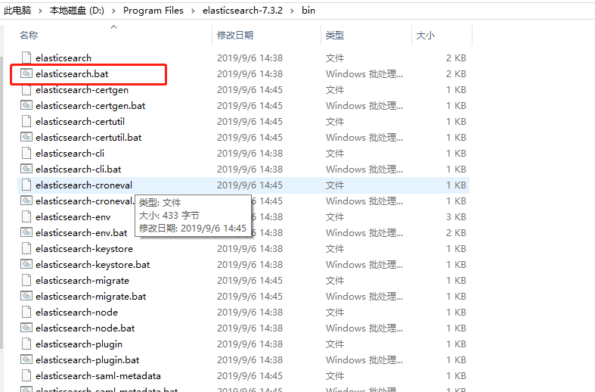
Task: Go to elasticsearch-7.3.2 breadcrumb
Action: 243,11
